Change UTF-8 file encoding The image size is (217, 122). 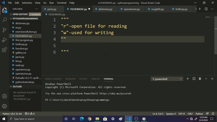[182, 114]
